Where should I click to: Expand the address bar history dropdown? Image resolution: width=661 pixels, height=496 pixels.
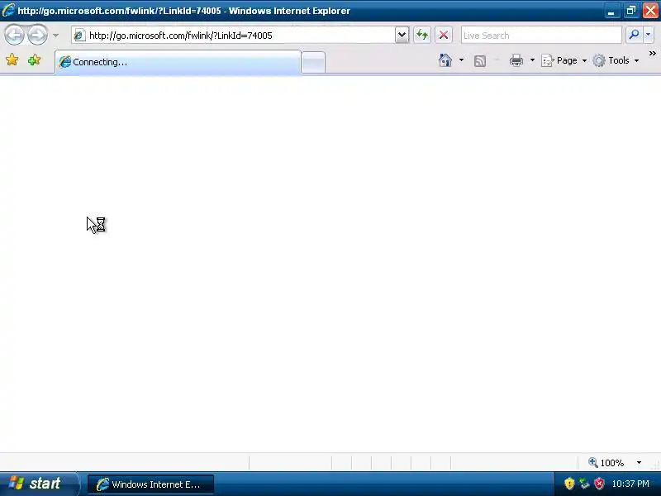click(402, 35)
